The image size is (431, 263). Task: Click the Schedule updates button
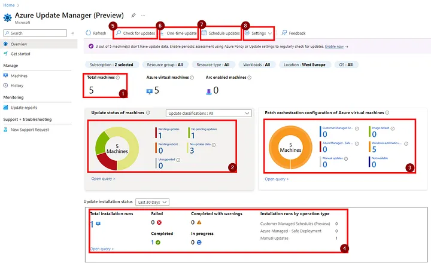pyautogui.click(x=221, y=33)
